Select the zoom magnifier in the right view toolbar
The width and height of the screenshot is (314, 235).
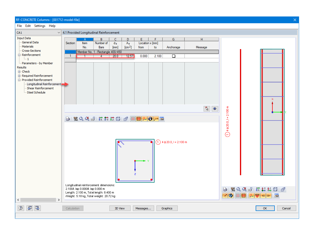pyautogui.click(x=239, y=189)
